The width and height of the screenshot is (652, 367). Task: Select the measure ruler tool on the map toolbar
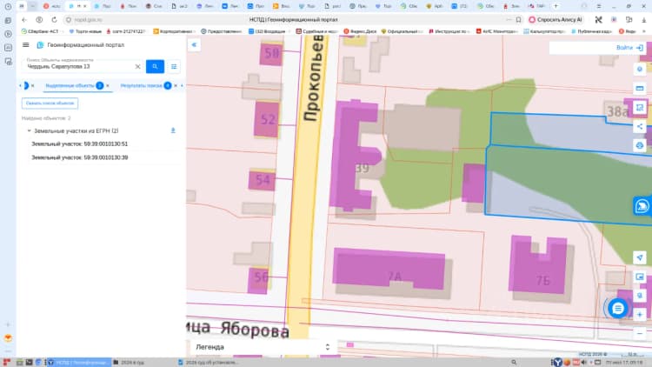click(x=640, y=88)
